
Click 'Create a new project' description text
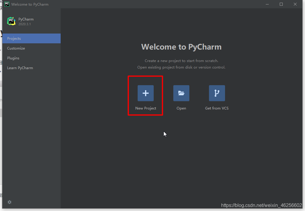pyautogui.click(x=181, y=61)
